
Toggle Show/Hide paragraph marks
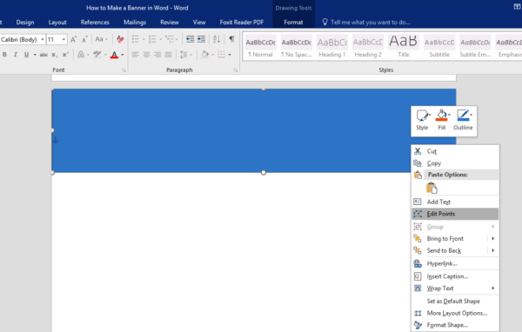click(x=231, y=39)
